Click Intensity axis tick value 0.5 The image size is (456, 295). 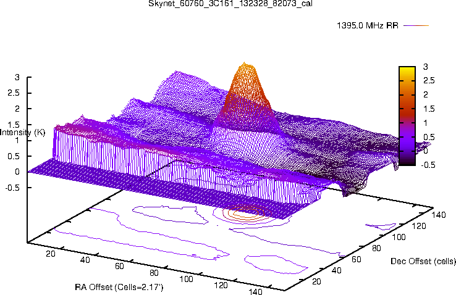(x=14, y=156)
